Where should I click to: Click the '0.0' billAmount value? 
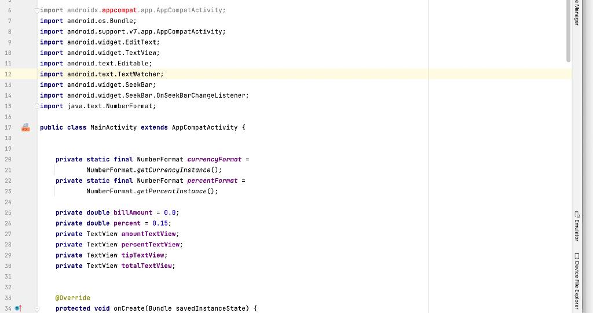pyautogui.click(x=170, y=212)
